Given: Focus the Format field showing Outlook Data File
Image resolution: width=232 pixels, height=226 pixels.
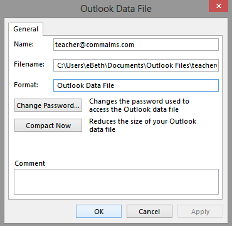Looking at the screenshot, I should [136, 85].
